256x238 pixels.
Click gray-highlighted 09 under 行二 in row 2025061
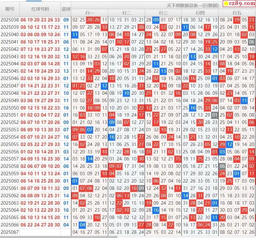click(141, 188)
